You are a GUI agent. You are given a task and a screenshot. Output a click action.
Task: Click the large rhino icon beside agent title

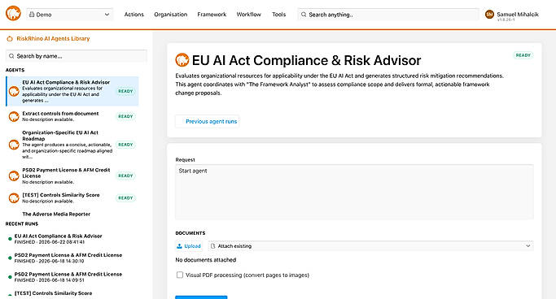click(x=182, y=60)
